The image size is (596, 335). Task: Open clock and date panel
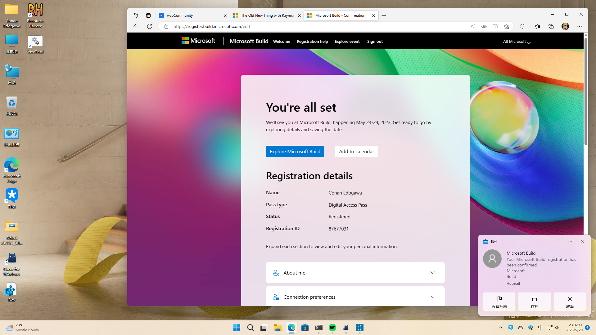[x=574, y=328]
